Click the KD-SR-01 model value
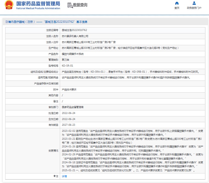This screenshot has height=183, width=209. point(67,66)
